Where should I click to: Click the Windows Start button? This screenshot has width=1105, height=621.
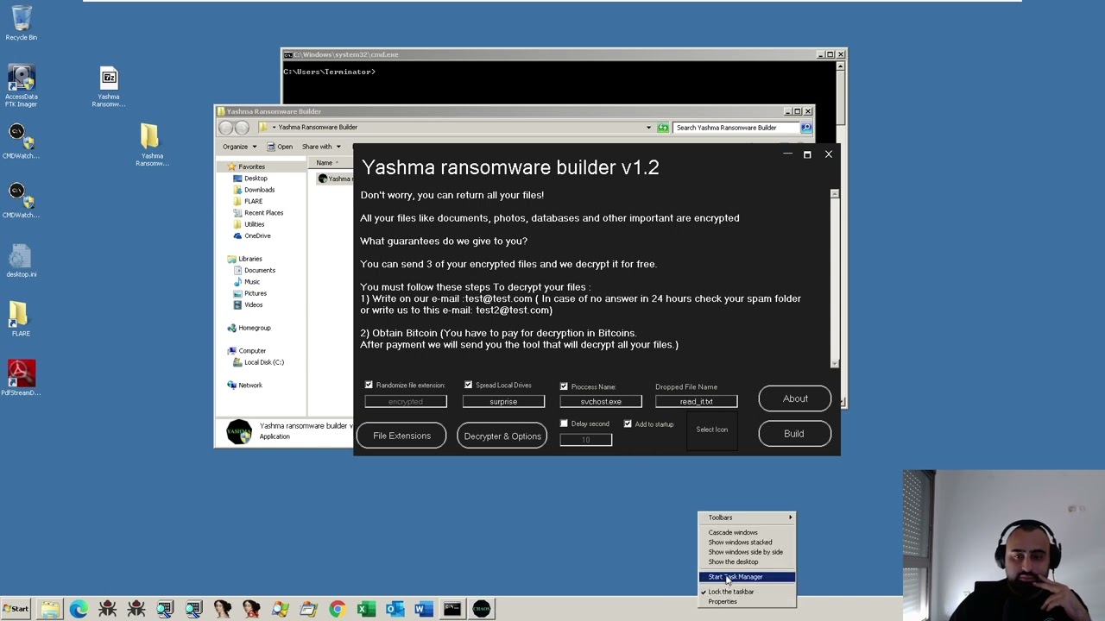pos(16,610)
